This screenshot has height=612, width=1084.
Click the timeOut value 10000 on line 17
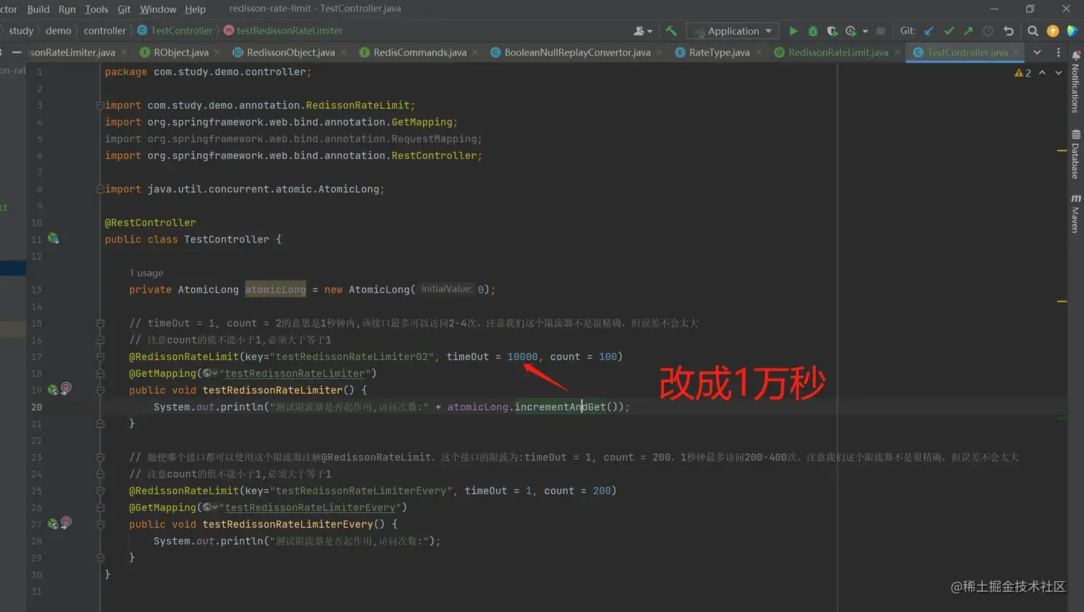tap(522, 356)
